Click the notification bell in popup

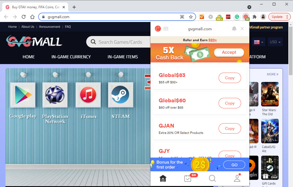coord(234,29)
